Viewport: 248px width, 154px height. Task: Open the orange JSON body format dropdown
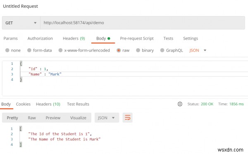(198, 50)
